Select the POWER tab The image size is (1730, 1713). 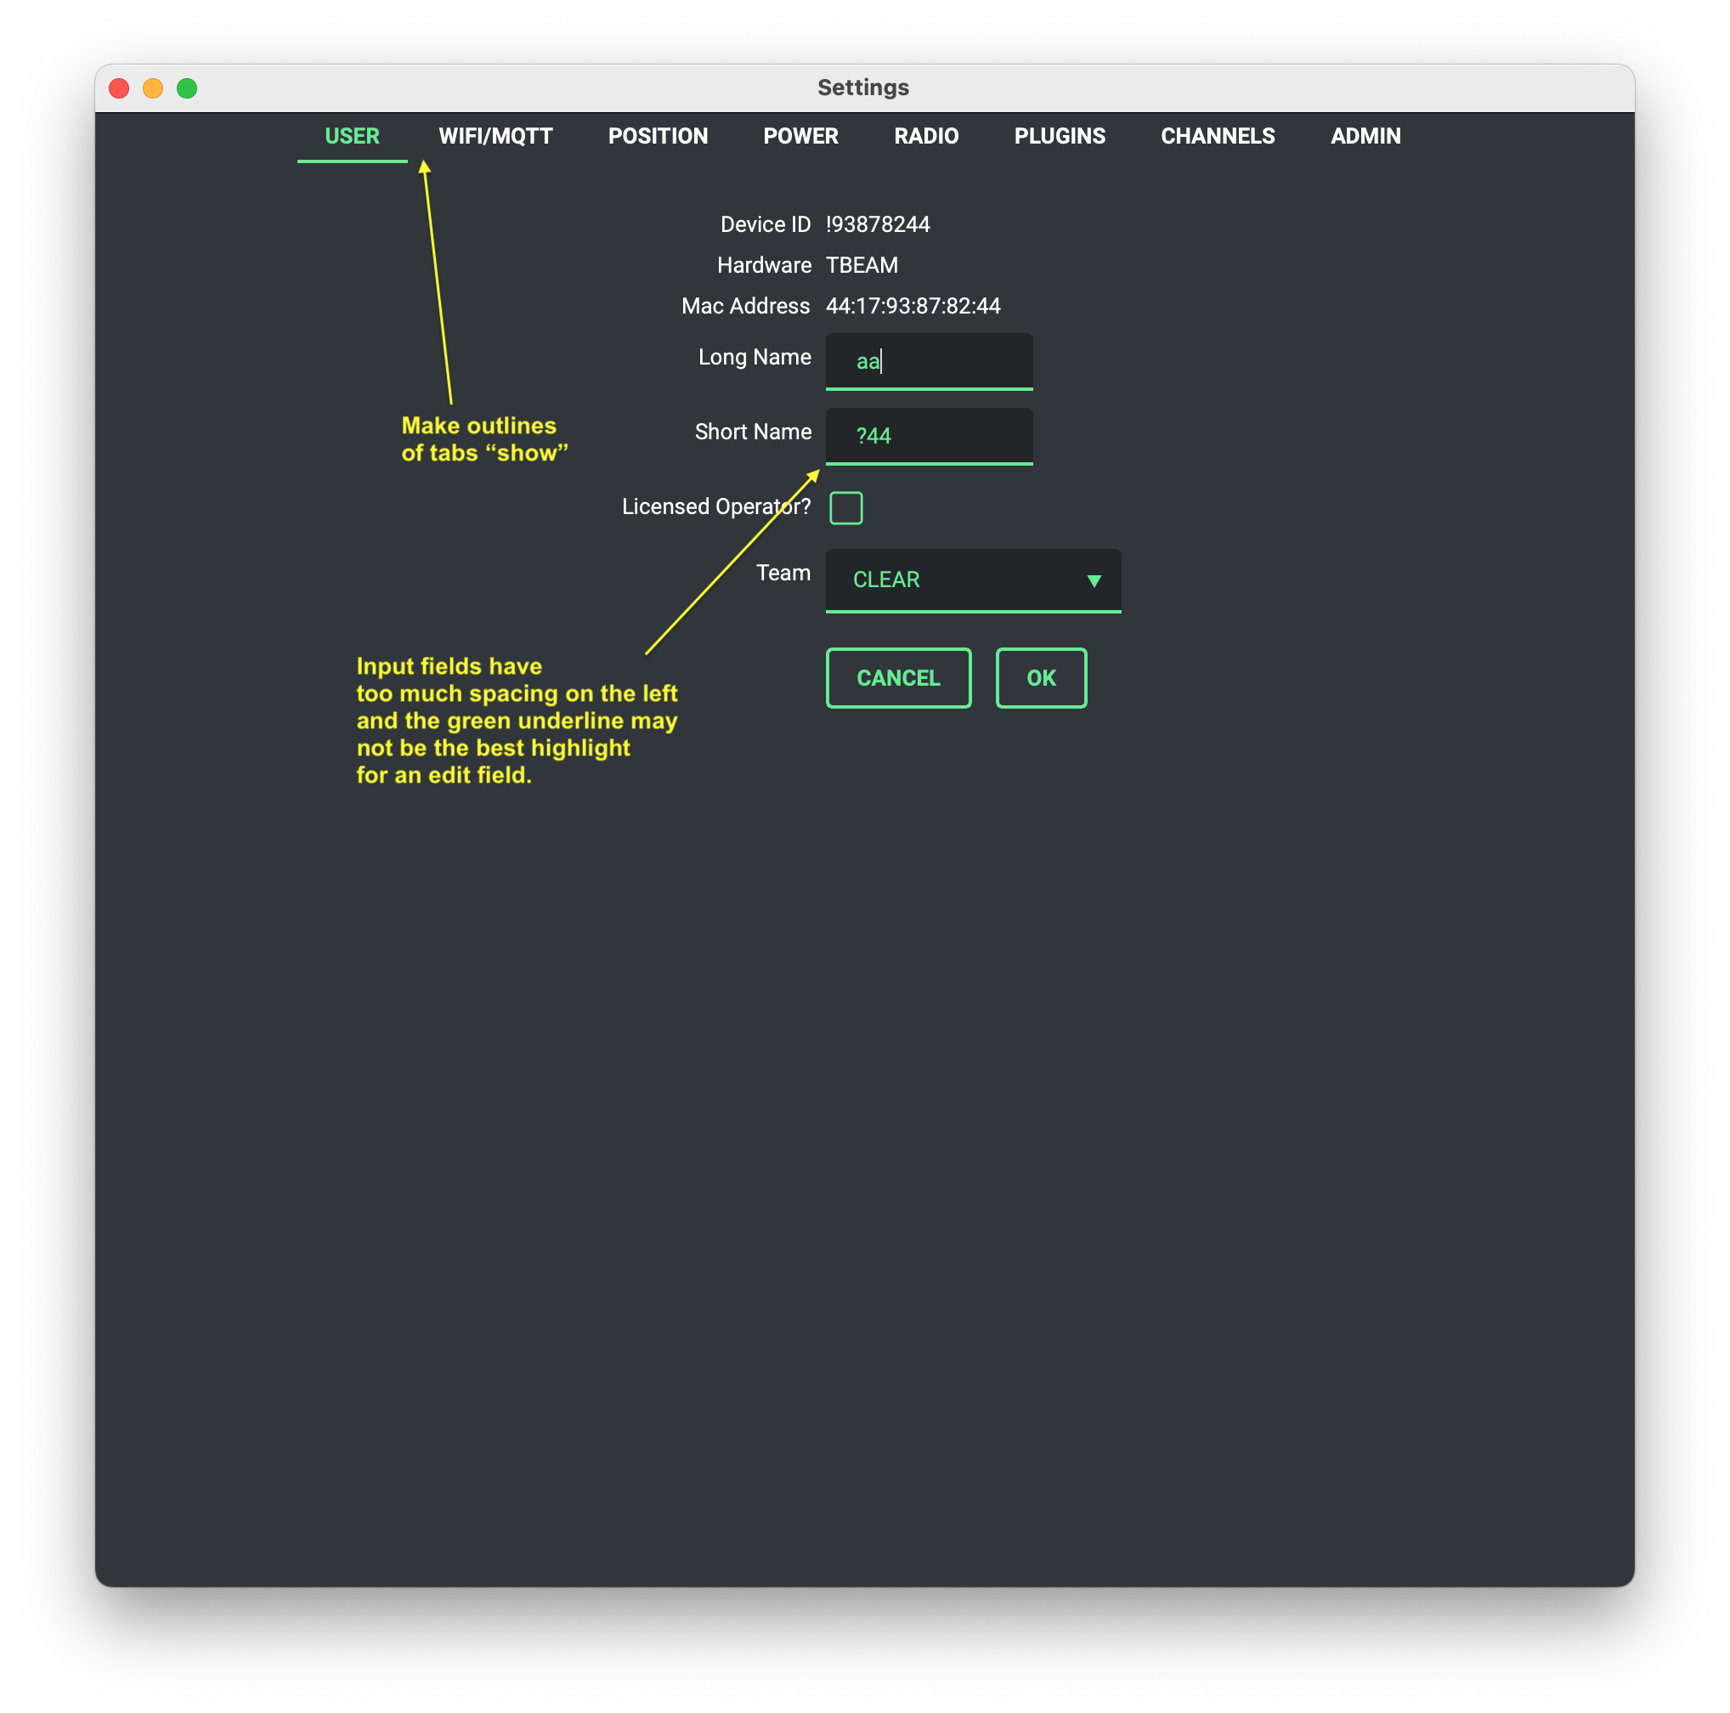click(800, 136)
